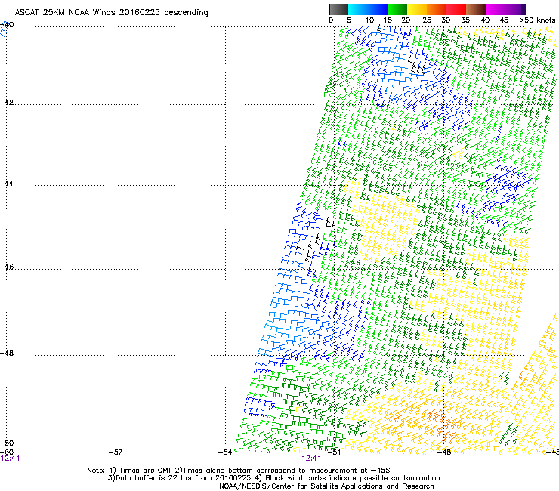Click the latitude label '-48' on the left axis

[x=7, y=353]
